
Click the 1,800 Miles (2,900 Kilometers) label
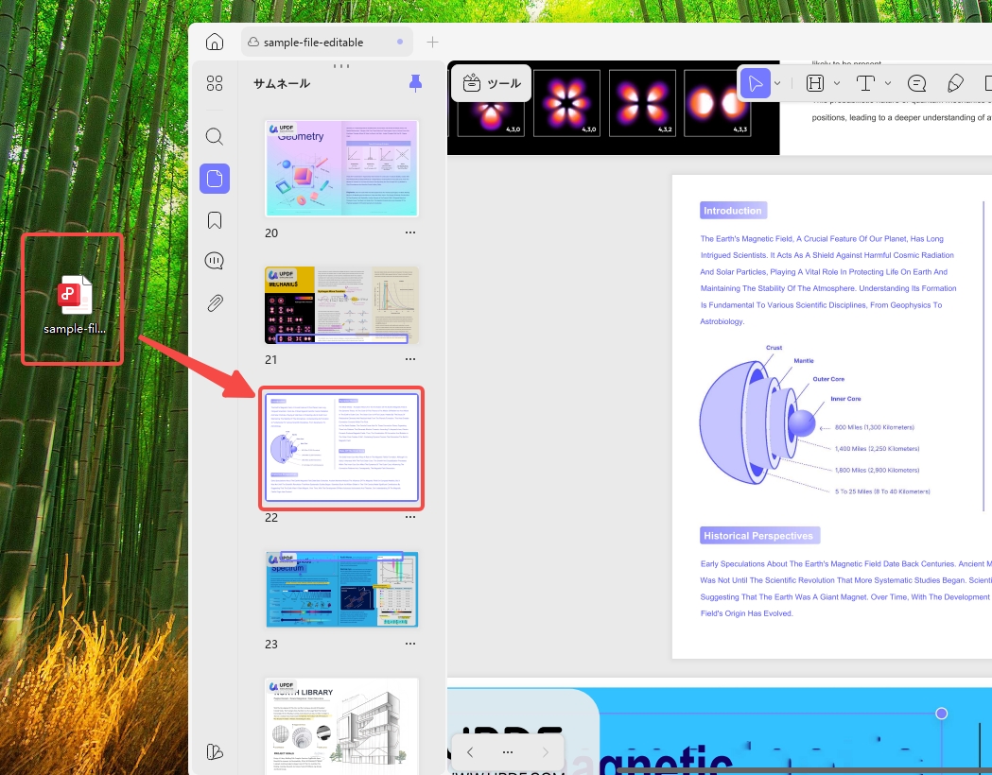877,471
